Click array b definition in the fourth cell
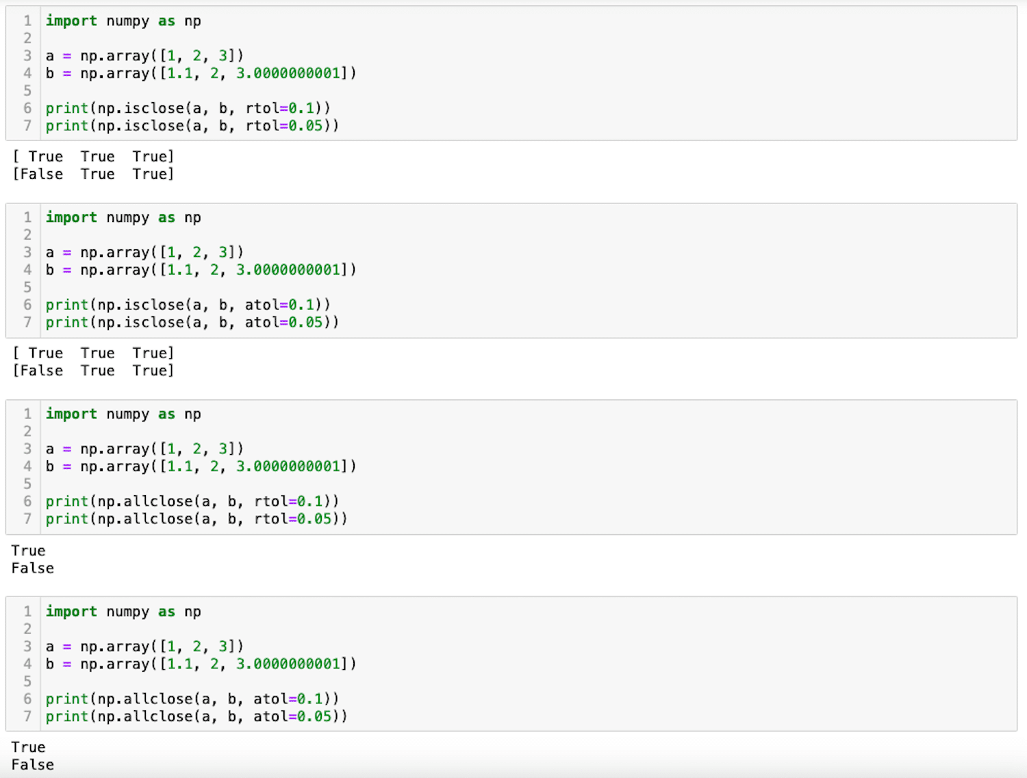Viewport: 1027px width, 778px height. [201, 664]
